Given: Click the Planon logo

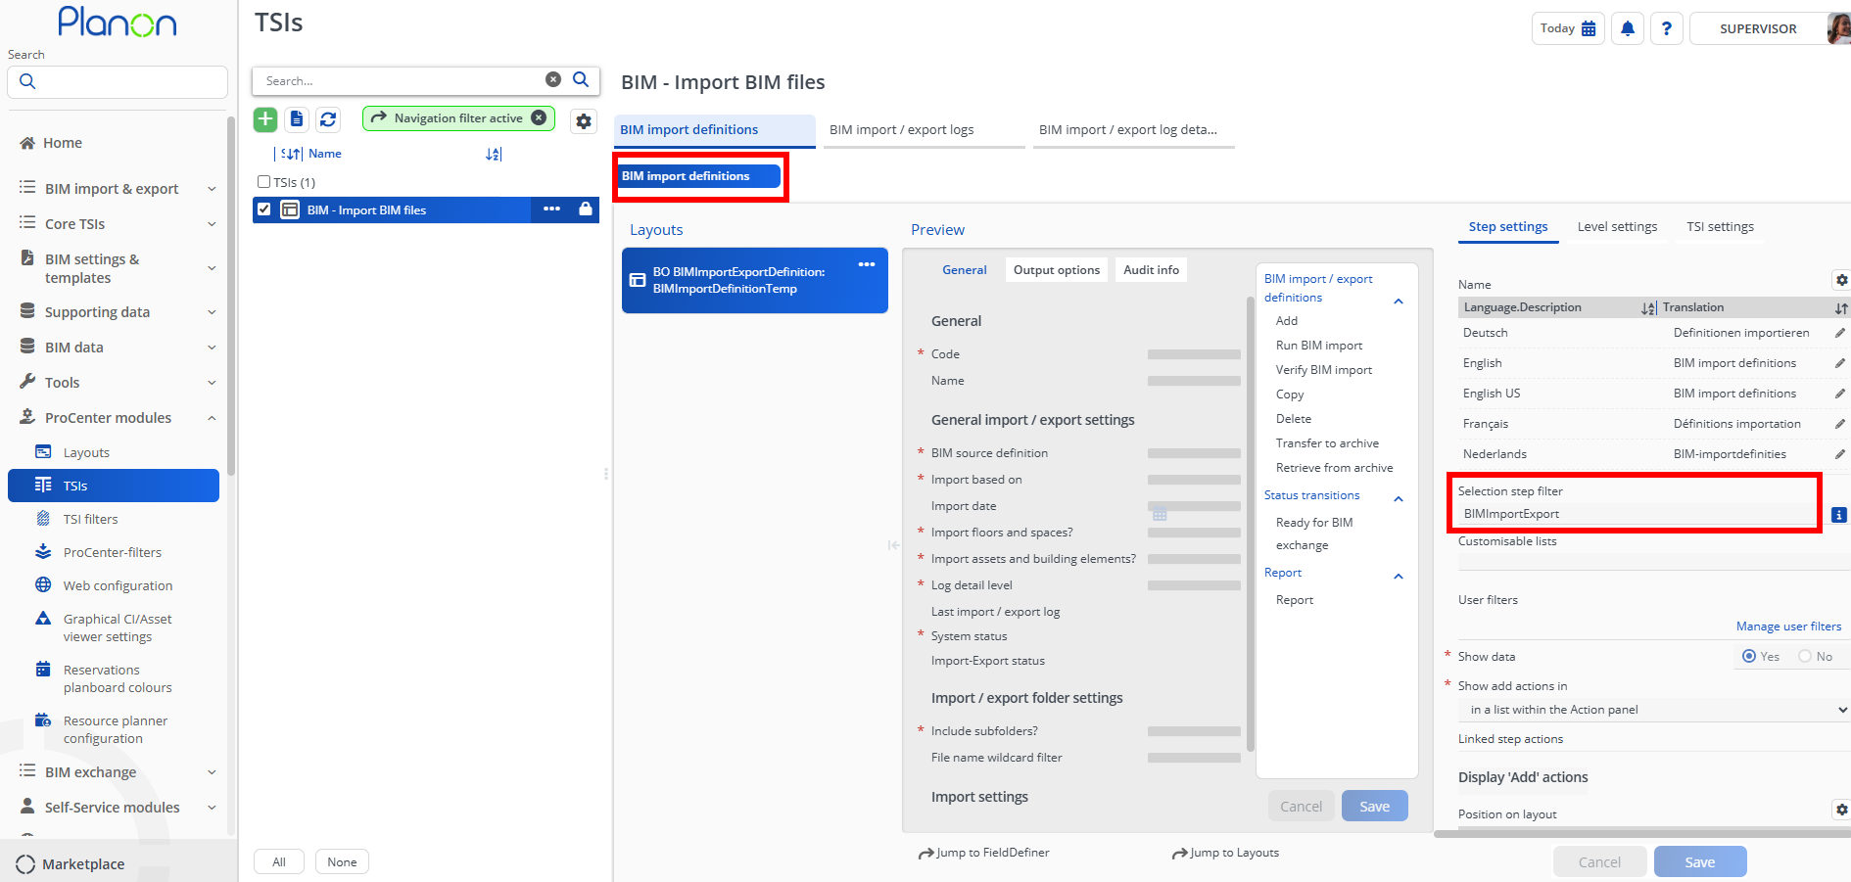Looking at the screenshot, I should click(118, 22).
